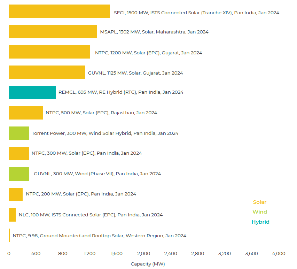Click the 2,000 tick on capacity axis
This screenshot has width=297, height=269.
pos(143,253)
